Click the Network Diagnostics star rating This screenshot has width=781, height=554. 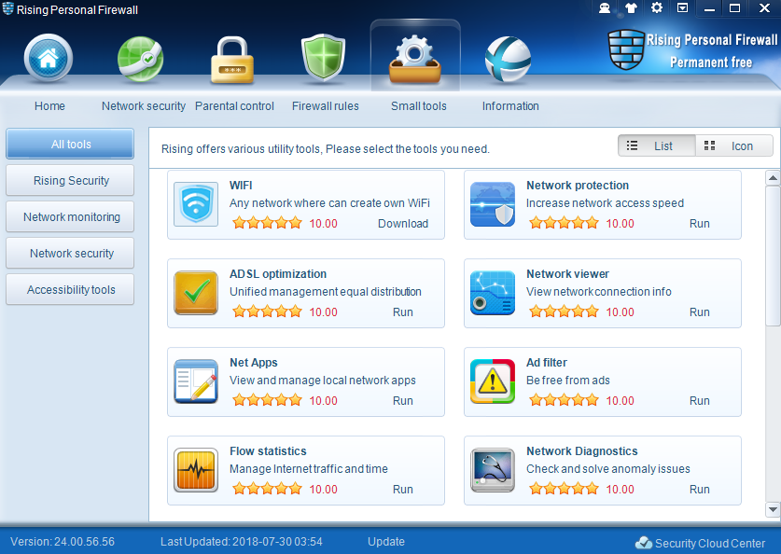[x=564, y=489]
